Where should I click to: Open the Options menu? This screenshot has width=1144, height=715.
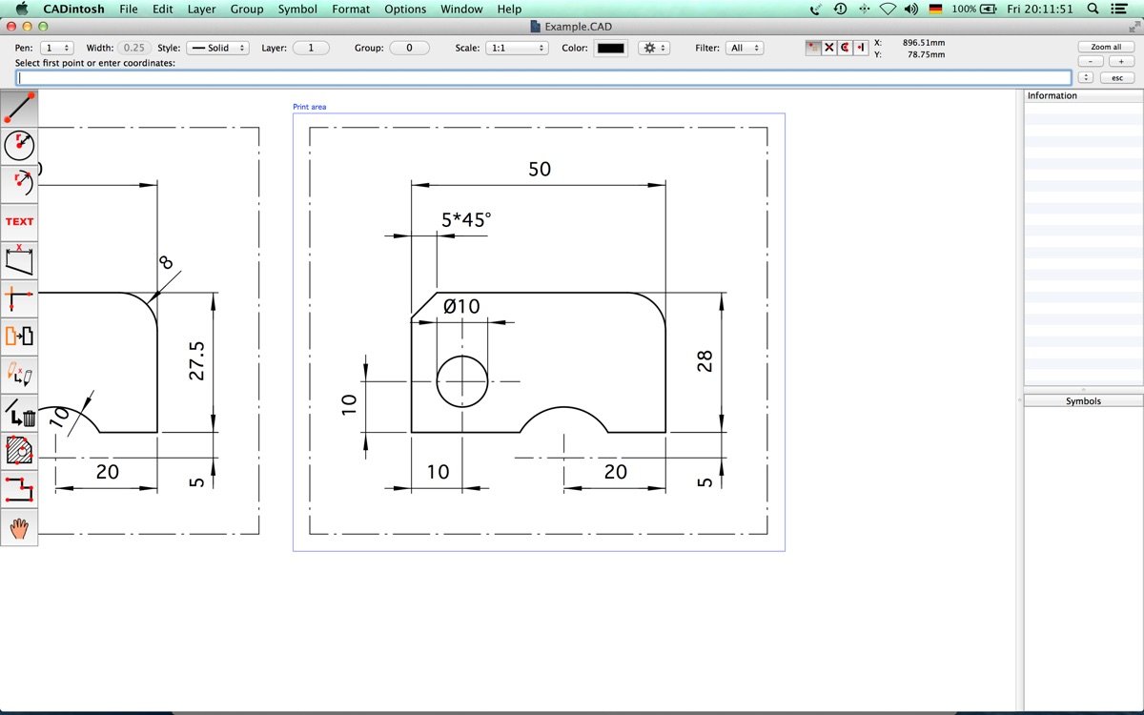pos(405,9)
